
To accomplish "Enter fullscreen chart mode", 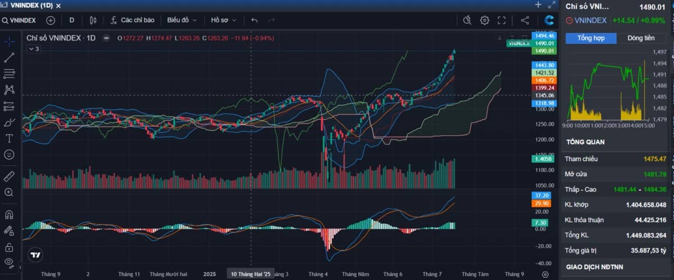I will 502,20.
